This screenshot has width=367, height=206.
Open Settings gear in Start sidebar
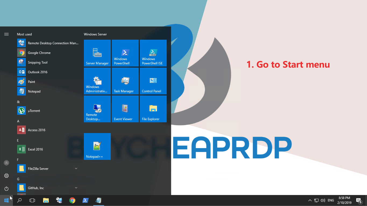tap(6, 176)
